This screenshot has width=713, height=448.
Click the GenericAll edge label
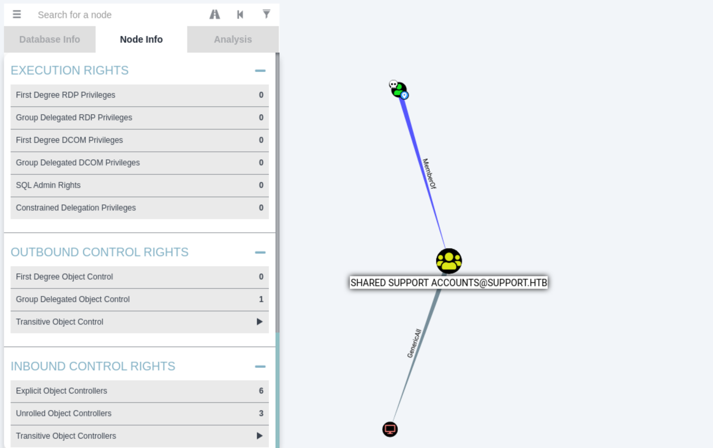coord(414,343)
